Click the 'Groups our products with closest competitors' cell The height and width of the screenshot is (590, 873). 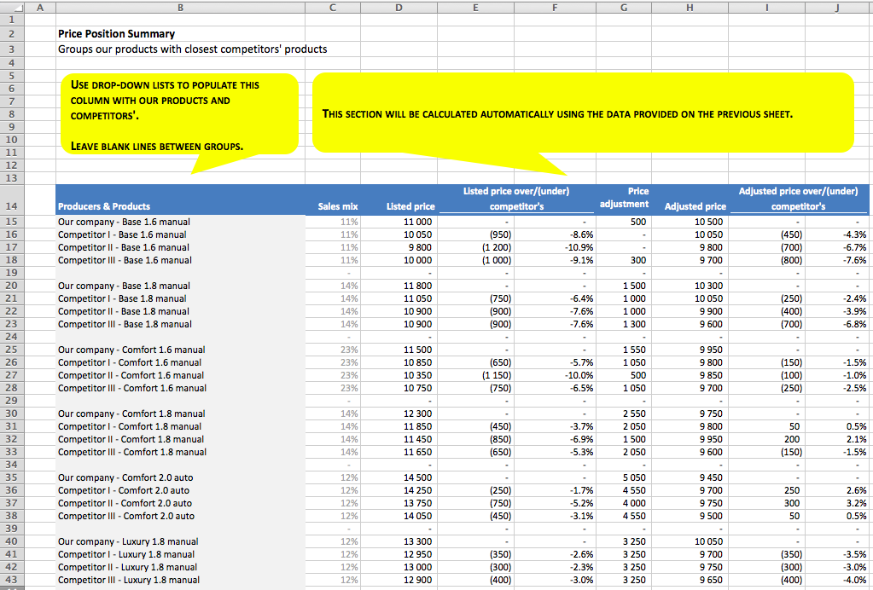[x=193, y=49]
